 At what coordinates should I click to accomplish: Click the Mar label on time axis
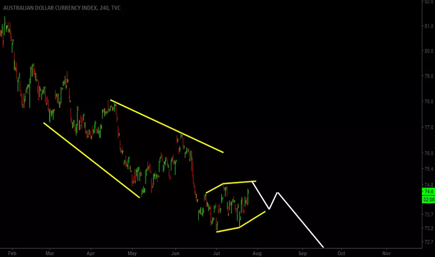[49, 253]
